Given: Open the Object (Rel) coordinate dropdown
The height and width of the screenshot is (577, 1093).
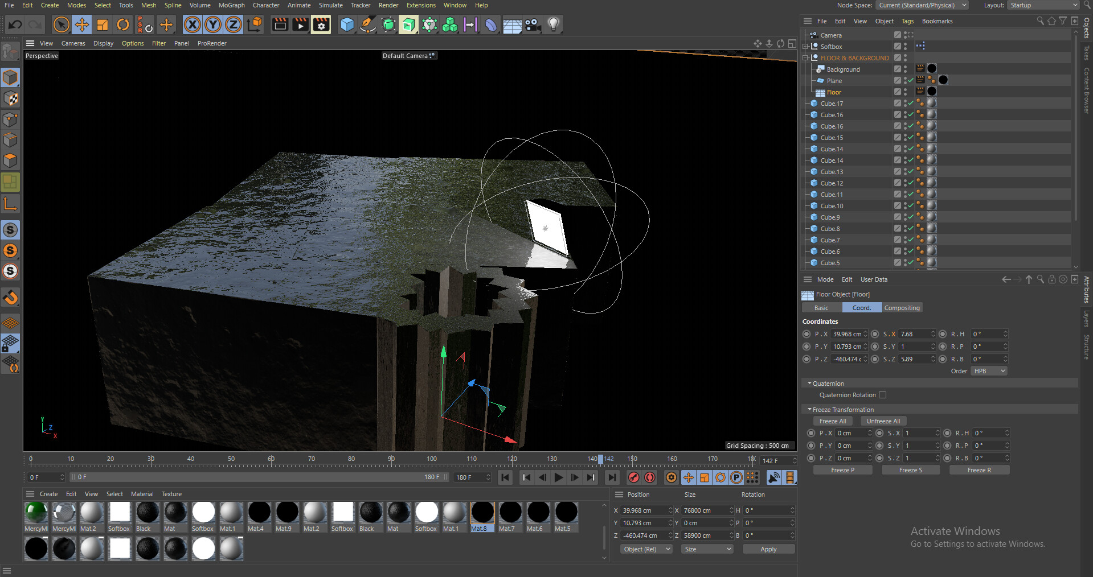Looking at the screenshot, I should (x=646, y=549).
